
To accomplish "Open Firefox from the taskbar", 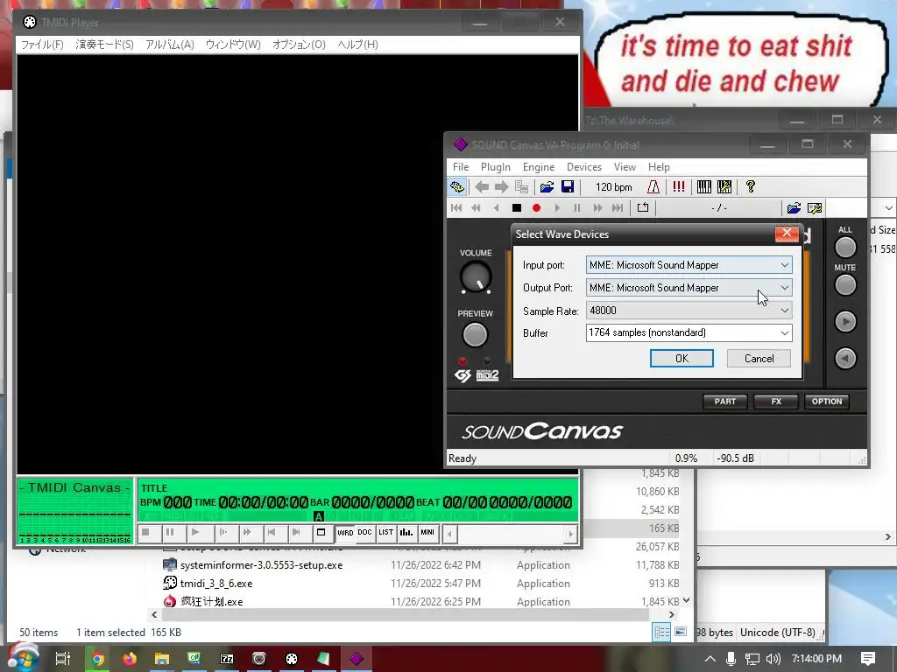I will 130,659.
